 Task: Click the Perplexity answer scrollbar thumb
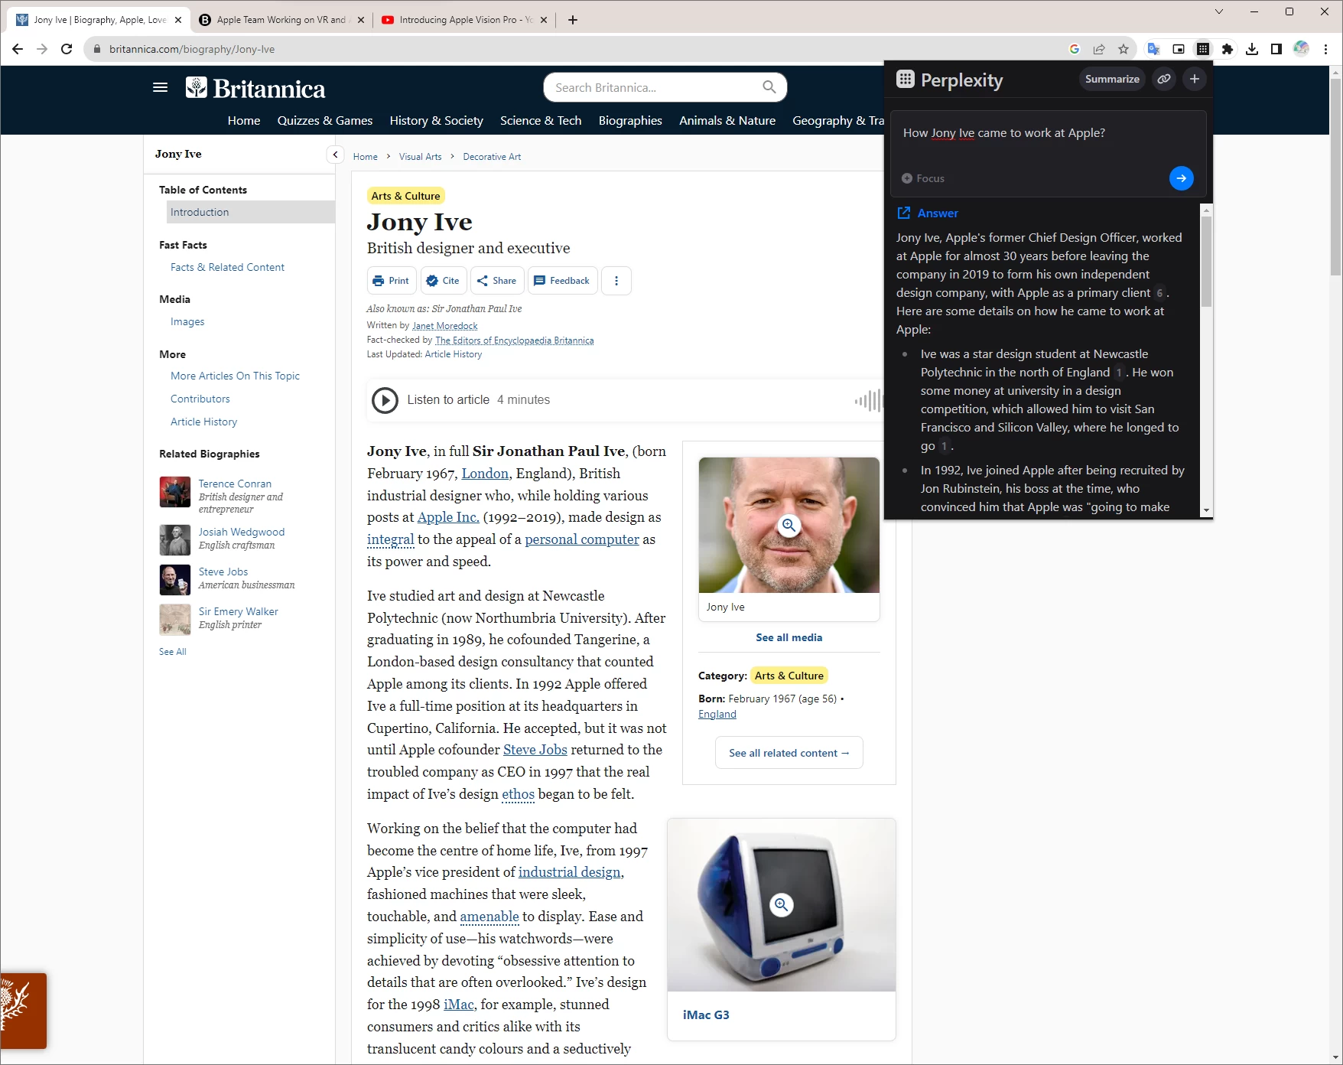tap(1206, 262)
